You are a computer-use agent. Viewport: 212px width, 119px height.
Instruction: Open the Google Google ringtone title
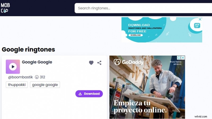point(37,62)
